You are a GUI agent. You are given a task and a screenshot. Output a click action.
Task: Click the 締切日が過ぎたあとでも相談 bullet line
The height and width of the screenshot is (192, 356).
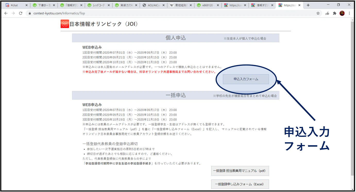[x=130, y=154]
